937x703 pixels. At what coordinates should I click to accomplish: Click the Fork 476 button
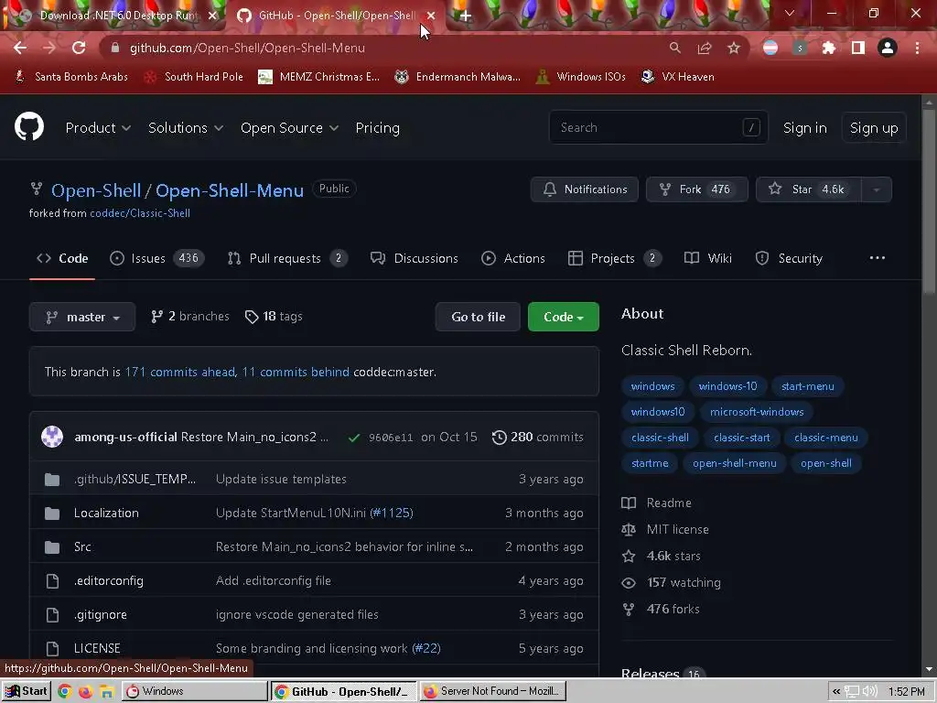tap(696, 189)
